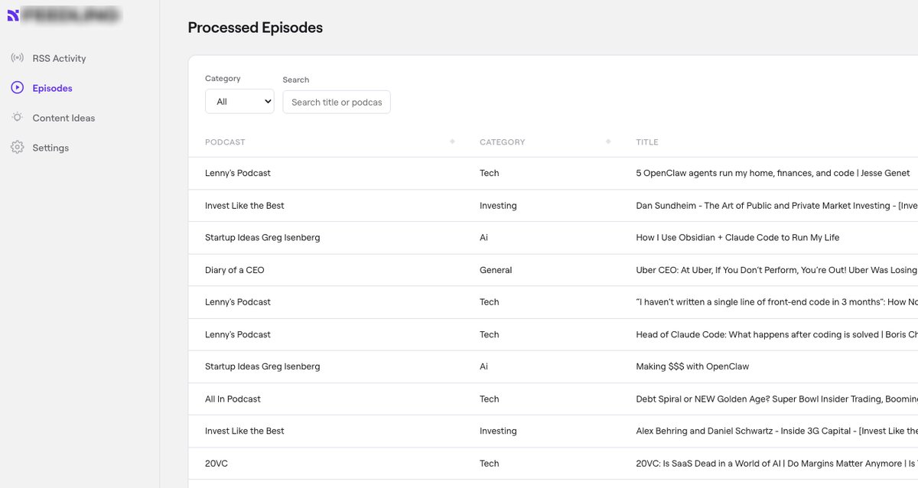918x488 pixels.
Task: Click '20VC' podcast name cell
Action: tap(217, 464)
